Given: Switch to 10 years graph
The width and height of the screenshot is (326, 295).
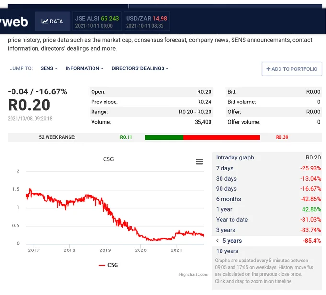Looking at the screenshot, I should point(267,251).
